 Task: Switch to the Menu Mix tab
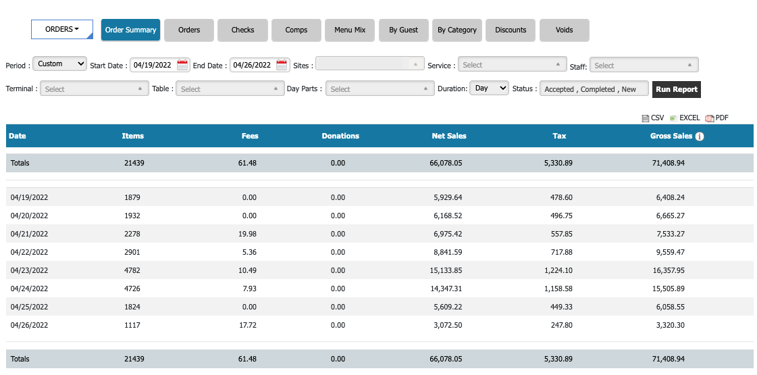coord(350,30)
